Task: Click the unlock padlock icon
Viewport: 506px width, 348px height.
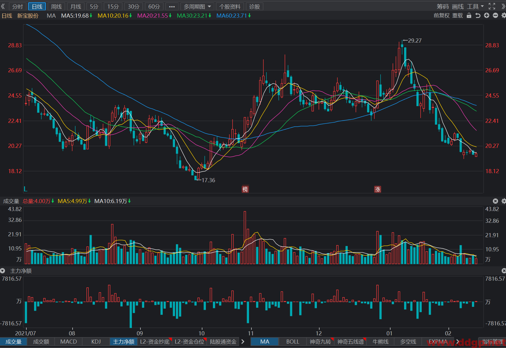Action: [x=469, y=16]
